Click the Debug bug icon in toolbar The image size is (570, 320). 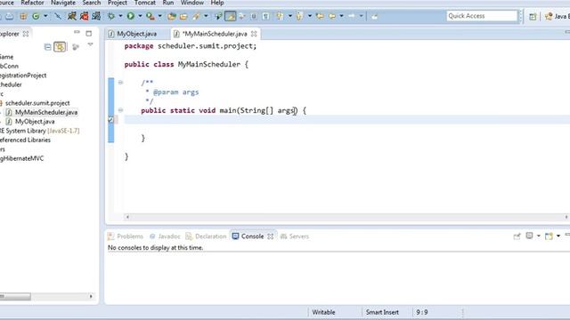pyautogui.click(x=111, y=16)
